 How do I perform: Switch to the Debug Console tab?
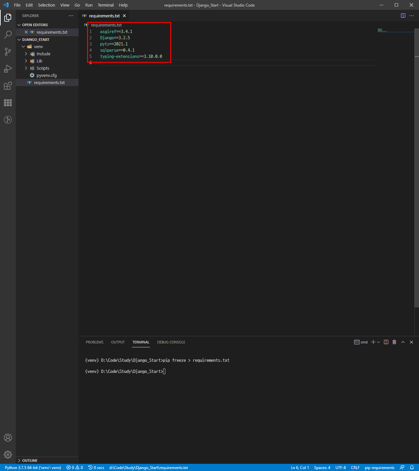coord(171,342)
